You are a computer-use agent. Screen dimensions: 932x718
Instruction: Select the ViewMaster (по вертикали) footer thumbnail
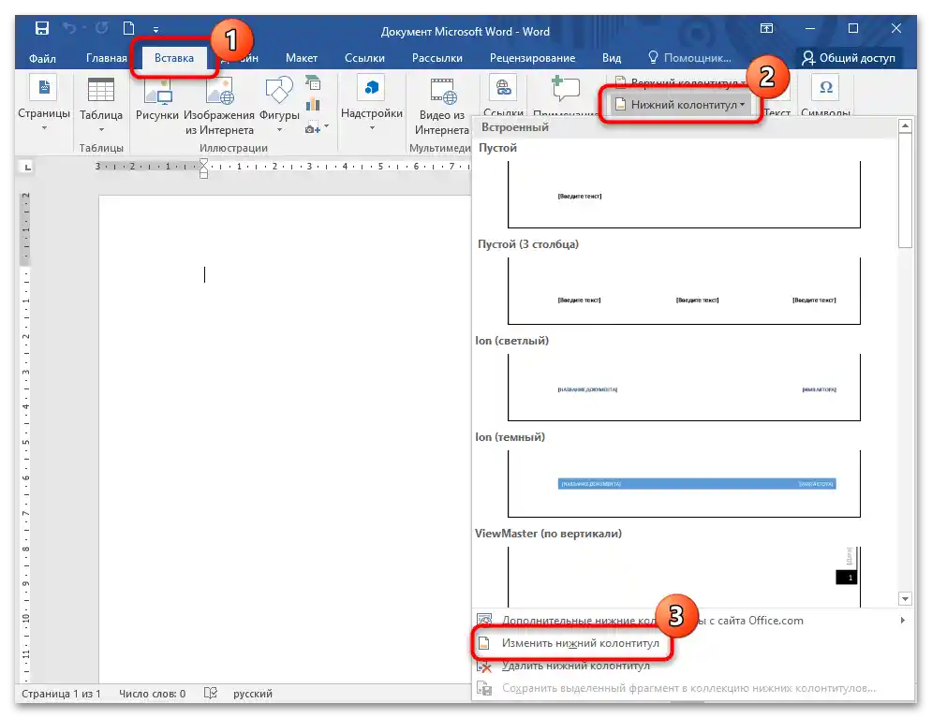[x=684, y=577]
